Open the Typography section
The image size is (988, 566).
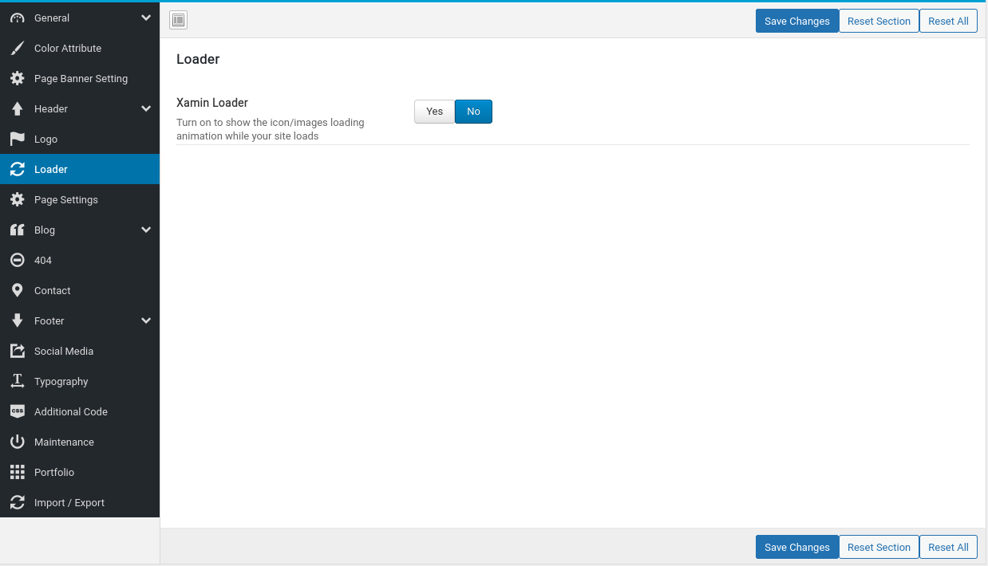(x=80, y=381)
